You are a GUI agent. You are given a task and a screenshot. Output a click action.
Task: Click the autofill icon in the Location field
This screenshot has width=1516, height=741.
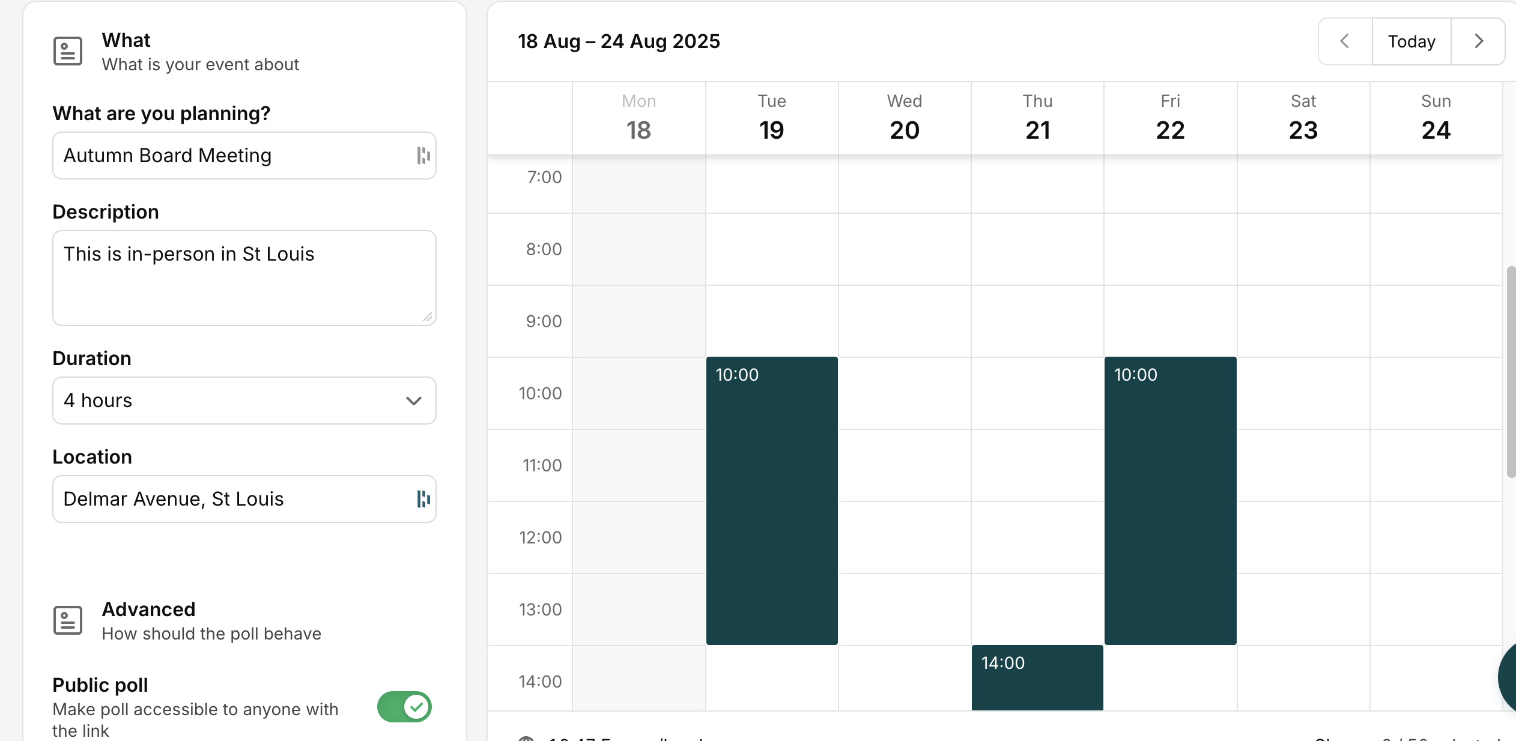pos(423,499)
